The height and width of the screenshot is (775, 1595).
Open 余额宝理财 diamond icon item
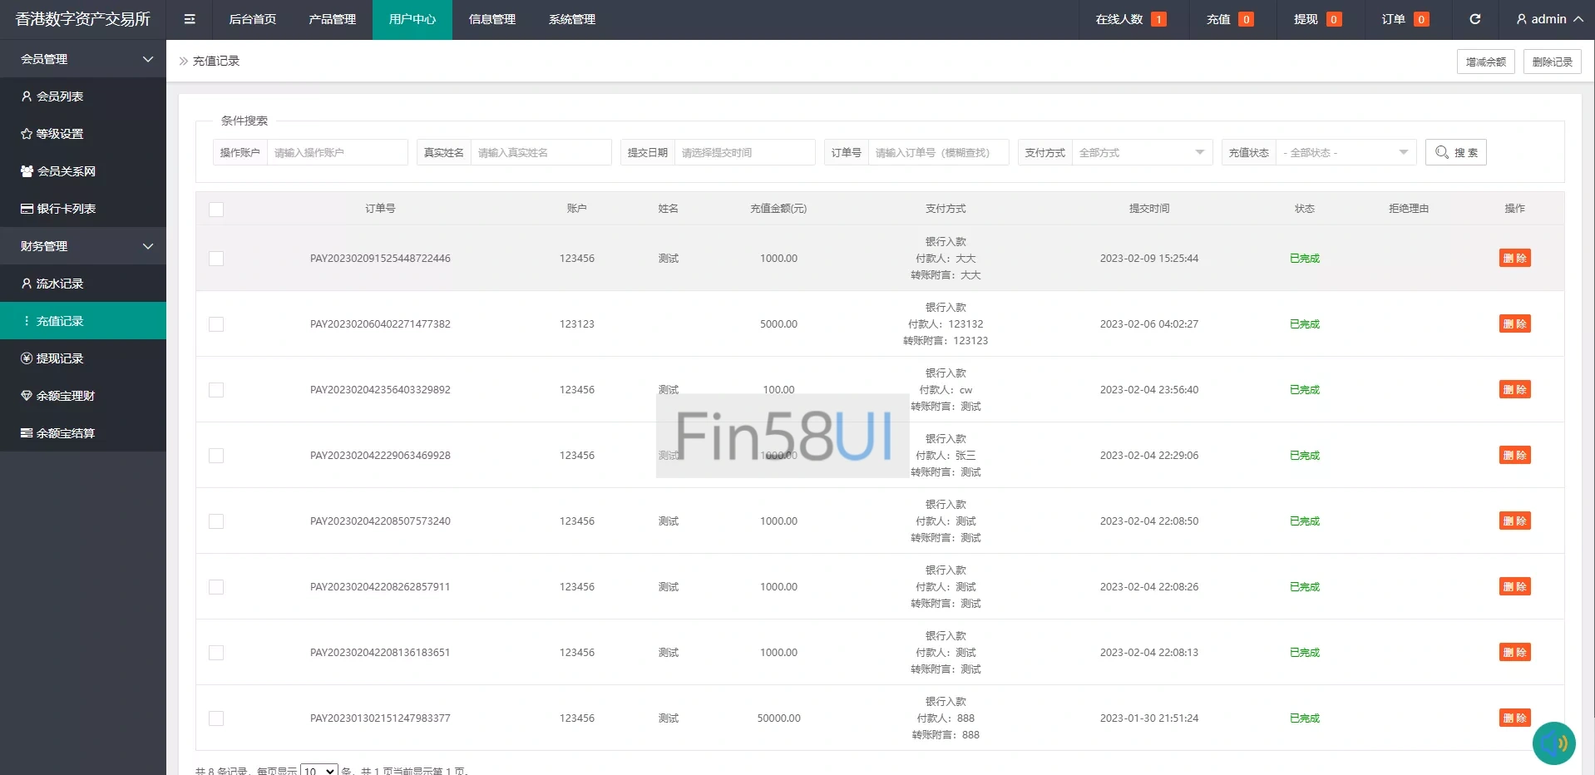[x=65, y=396]
